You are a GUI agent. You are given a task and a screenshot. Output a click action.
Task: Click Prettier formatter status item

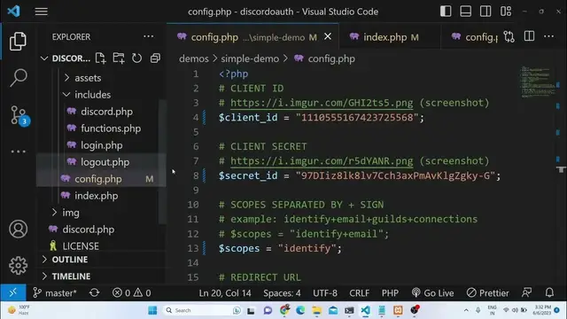[x=487, y=292]
